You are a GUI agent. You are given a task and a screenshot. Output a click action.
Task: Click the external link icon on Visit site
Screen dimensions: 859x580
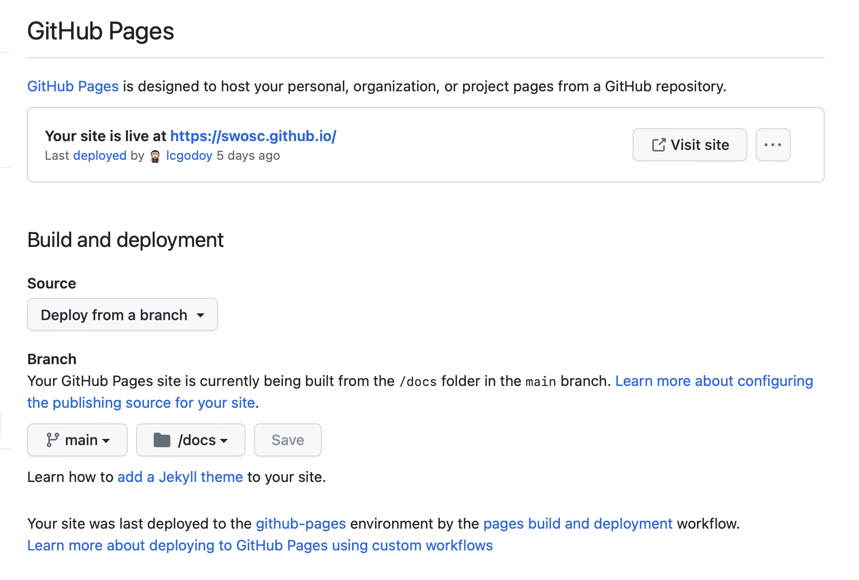pyautogui.click(x=659, y=145)
